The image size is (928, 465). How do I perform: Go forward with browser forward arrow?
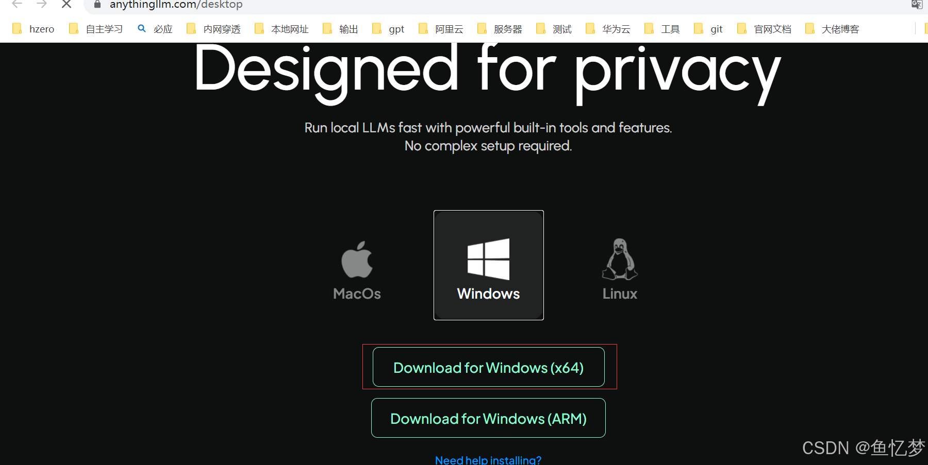point(42,4)
